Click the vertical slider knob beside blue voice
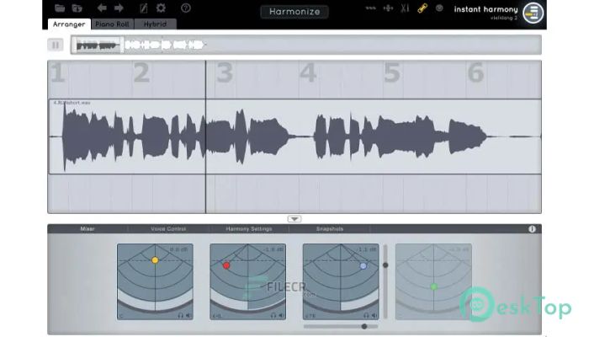The width and height of the screenshot is (589, 337). coord(385,265)
